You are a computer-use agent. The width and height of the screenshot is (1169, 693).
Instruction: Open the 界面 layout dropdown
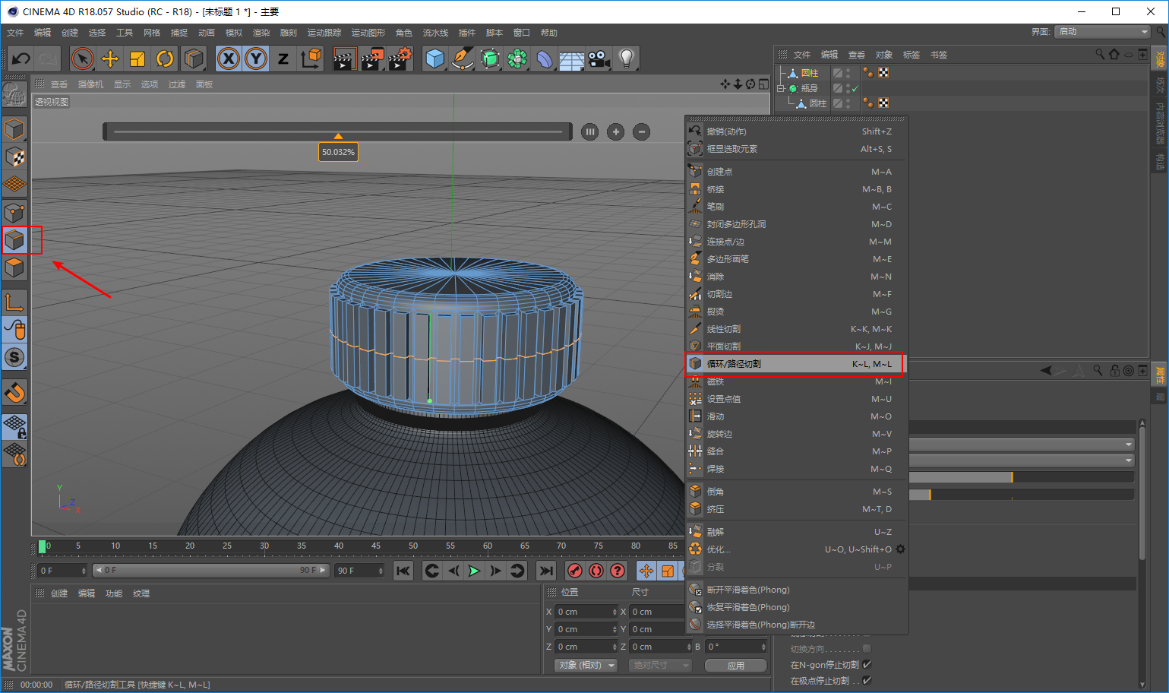[x=1103, y=32]
